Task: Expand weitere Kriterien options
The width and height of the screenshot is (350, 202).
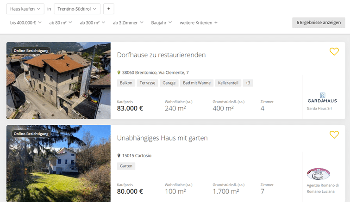Action: click(x=199, y=22)
